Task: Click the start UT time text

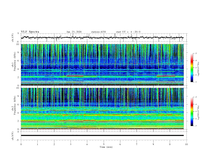Action: 128,32
